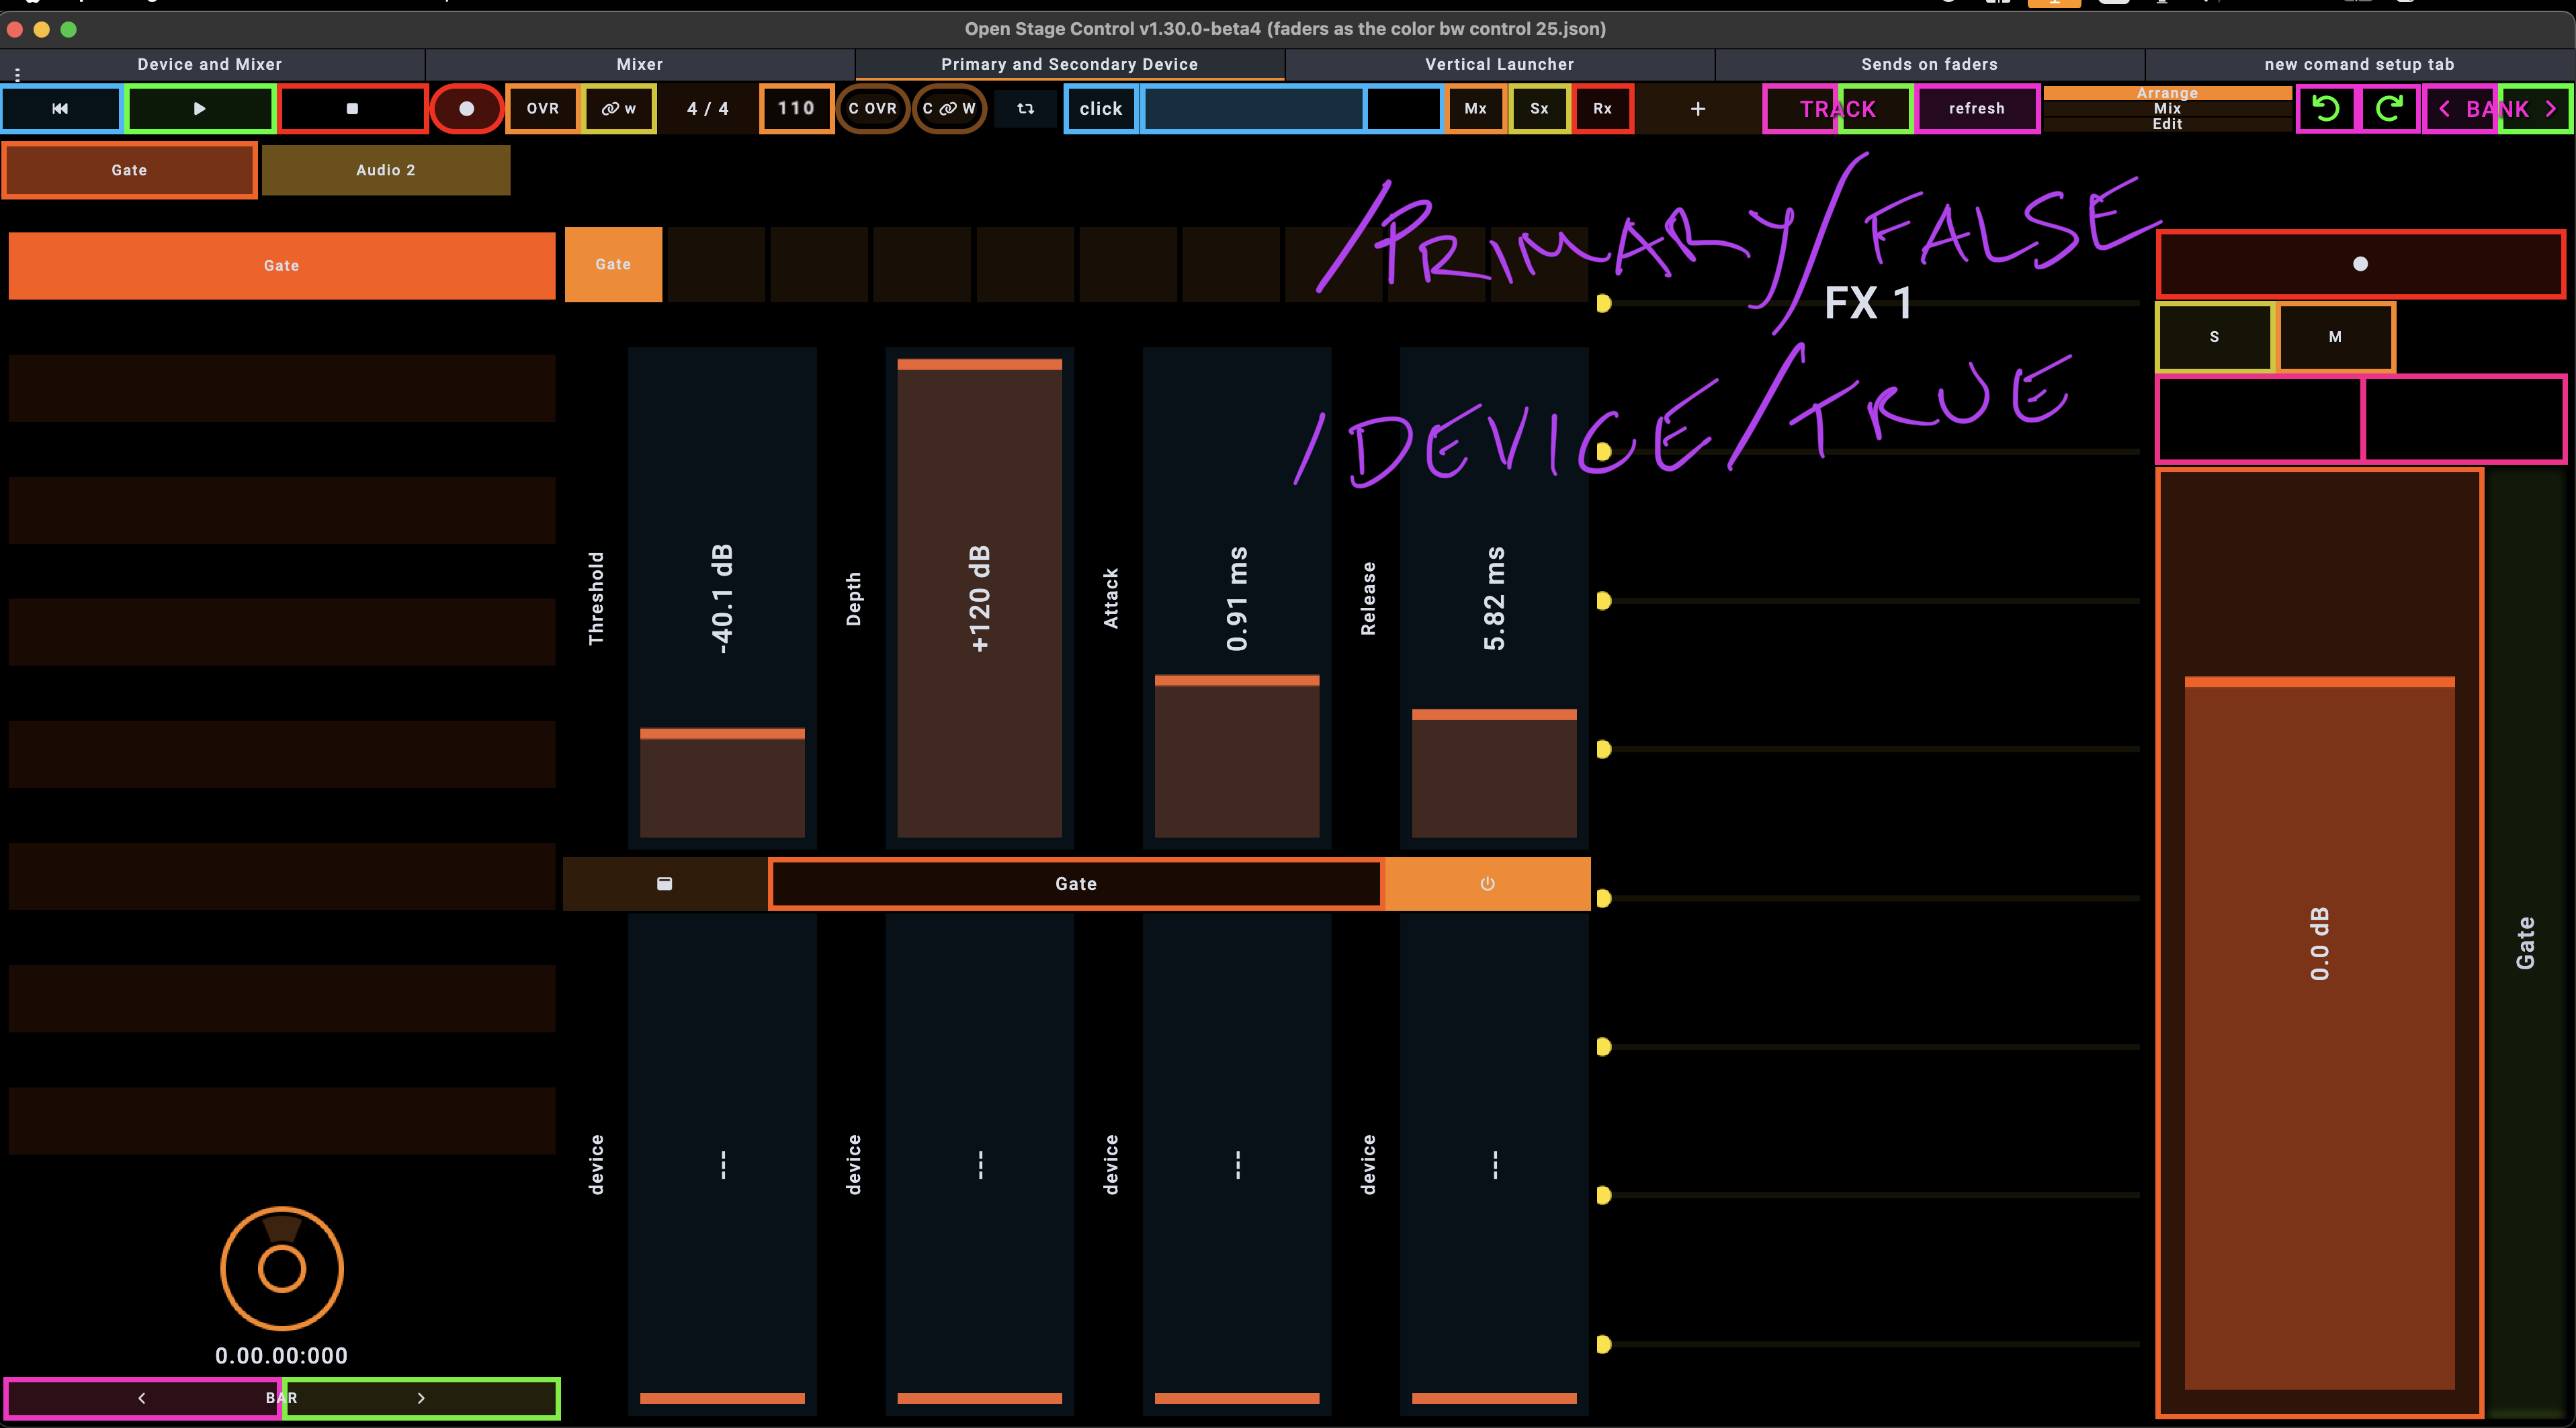
Task: Click the plus add icon in toolbar
Action: 1697,108
